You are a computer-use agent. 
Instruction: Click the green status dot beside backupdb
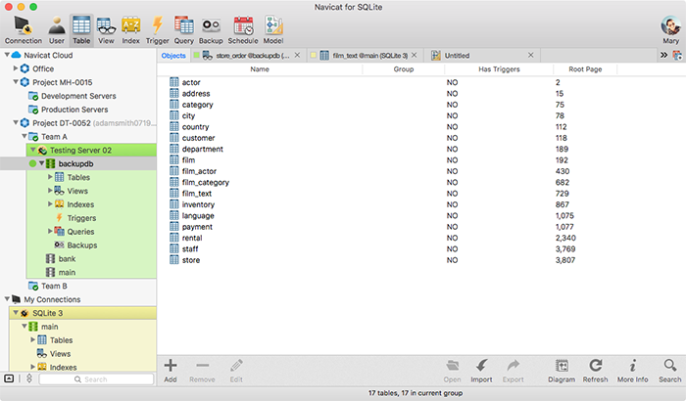point(32,163)
